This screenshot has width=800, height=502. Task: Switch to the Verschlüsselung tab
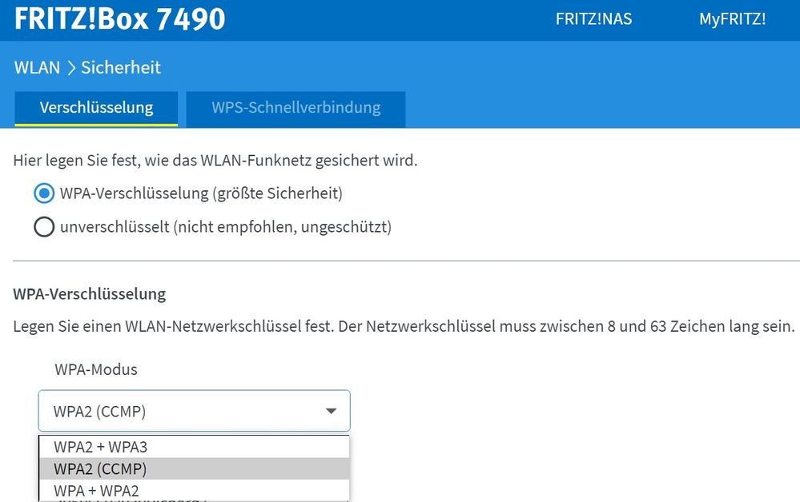pyautogui.click(x=96, y=108)
